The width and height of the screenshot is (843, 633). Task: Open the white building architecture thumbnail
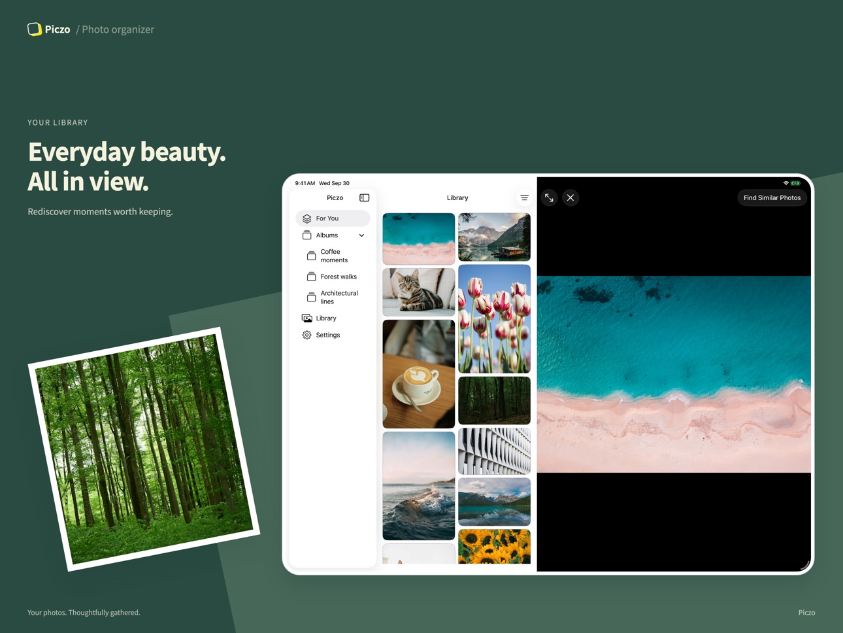click(x=494, y=452)
